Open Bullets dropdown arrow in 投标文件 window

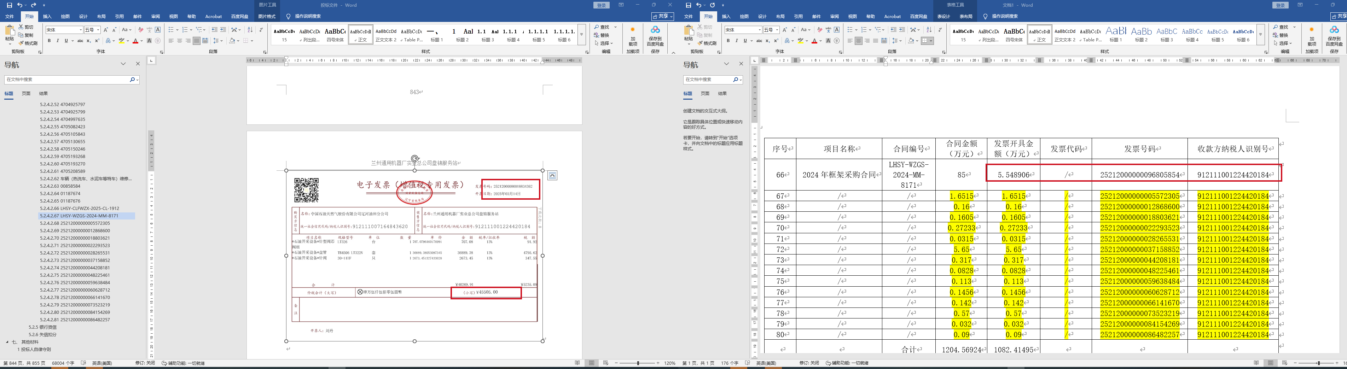[177, 30]
